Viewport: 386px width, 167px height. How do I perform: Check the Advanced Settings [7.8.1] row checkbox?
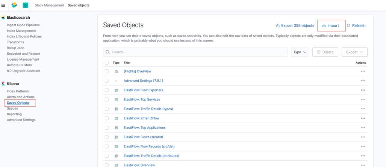107,81
